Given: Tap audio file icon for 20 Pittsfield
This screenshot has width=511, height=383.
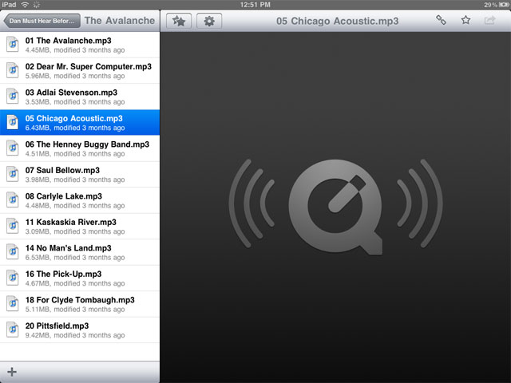Looking at the screenshot, I should (x=13, y=329).
